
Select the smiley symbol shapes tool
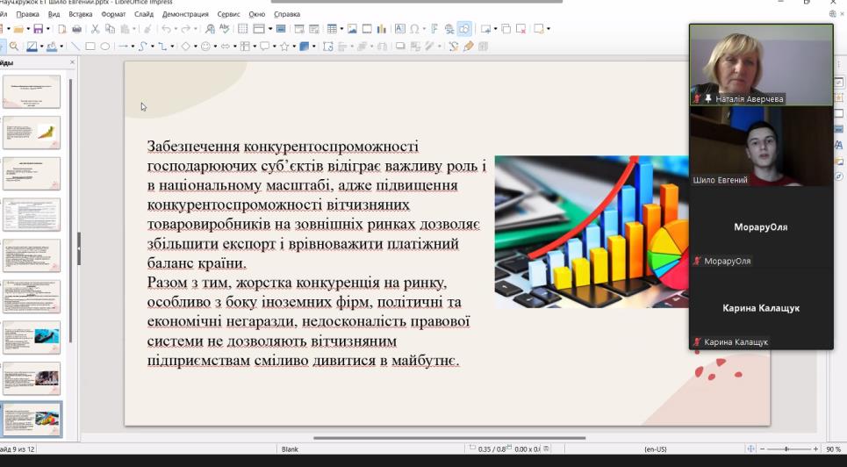pyautogui.click(x=205, y=47)
